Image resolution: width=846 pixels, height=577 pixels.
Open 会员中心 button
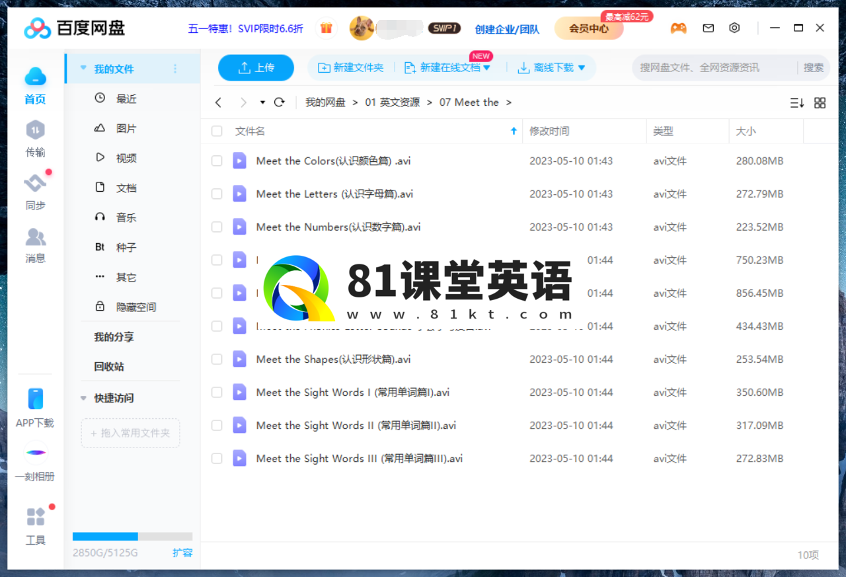point(589,28)
